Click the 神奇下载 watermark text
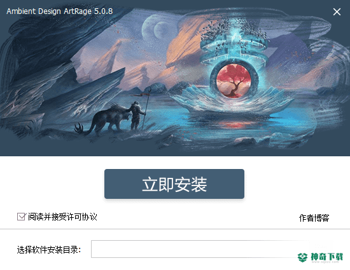 tap(327, 257)
